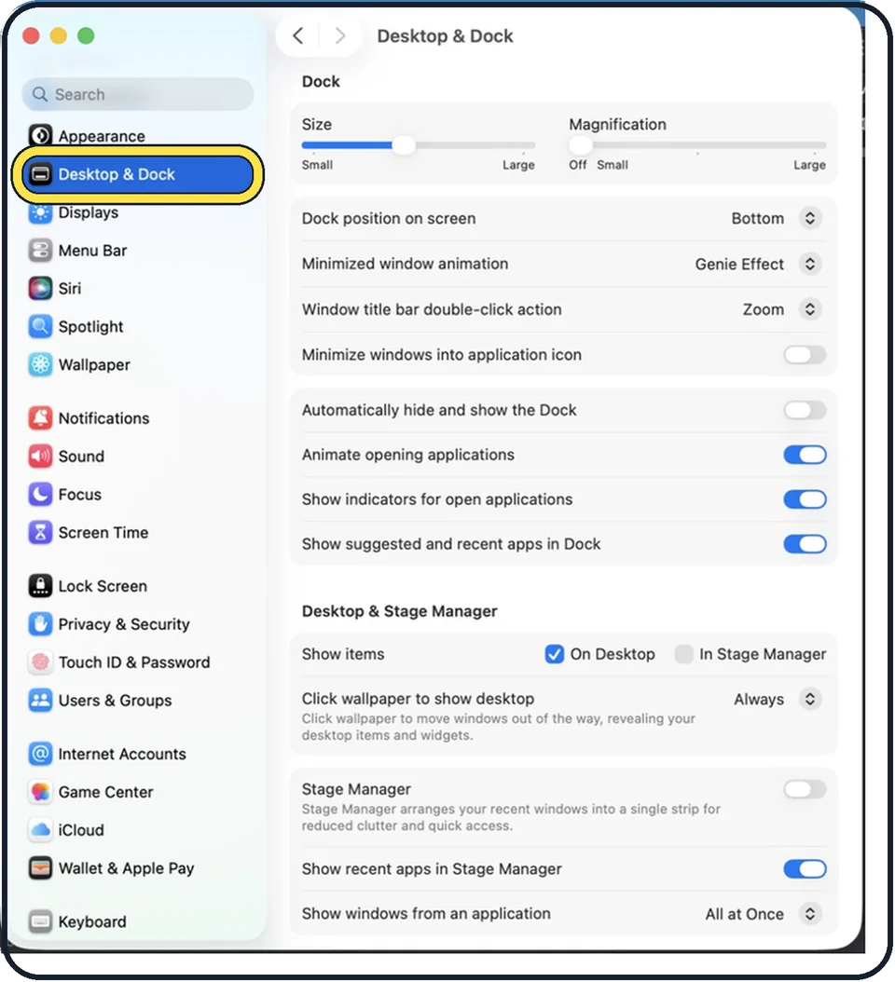Click the 'Desktop & Stage Manager' heading

click(399, 610)
